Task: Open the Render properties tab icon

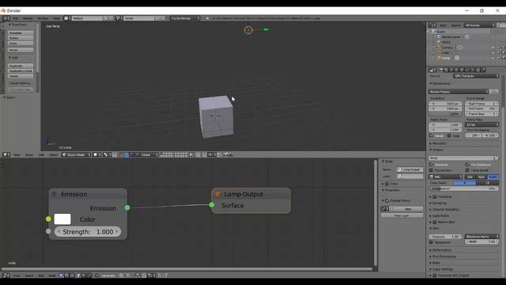Action: pyautogui.click(x=441, y=70)
